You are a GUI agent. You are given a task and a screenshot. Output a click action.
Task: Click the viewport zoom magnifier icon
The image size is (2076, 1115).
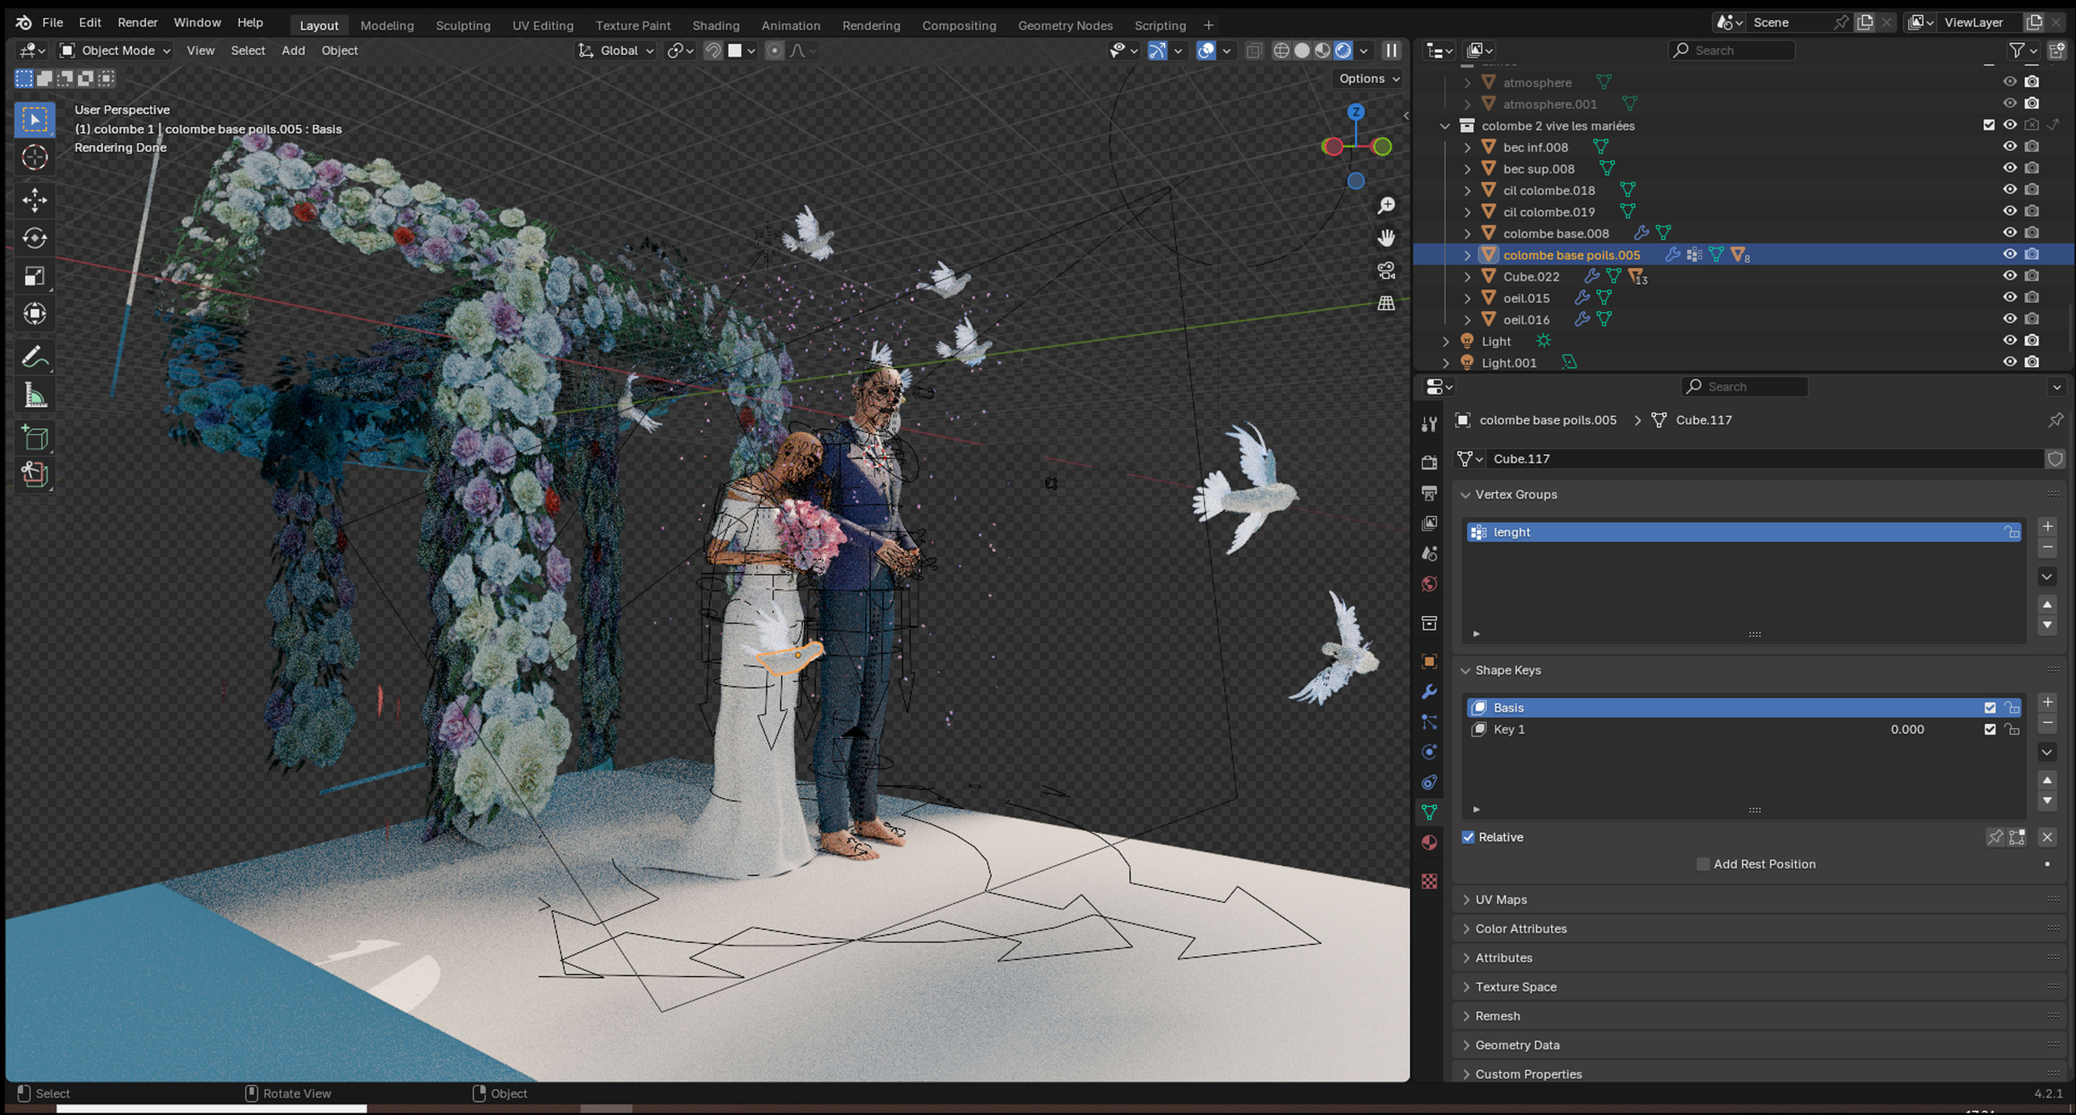[1386, 205]
